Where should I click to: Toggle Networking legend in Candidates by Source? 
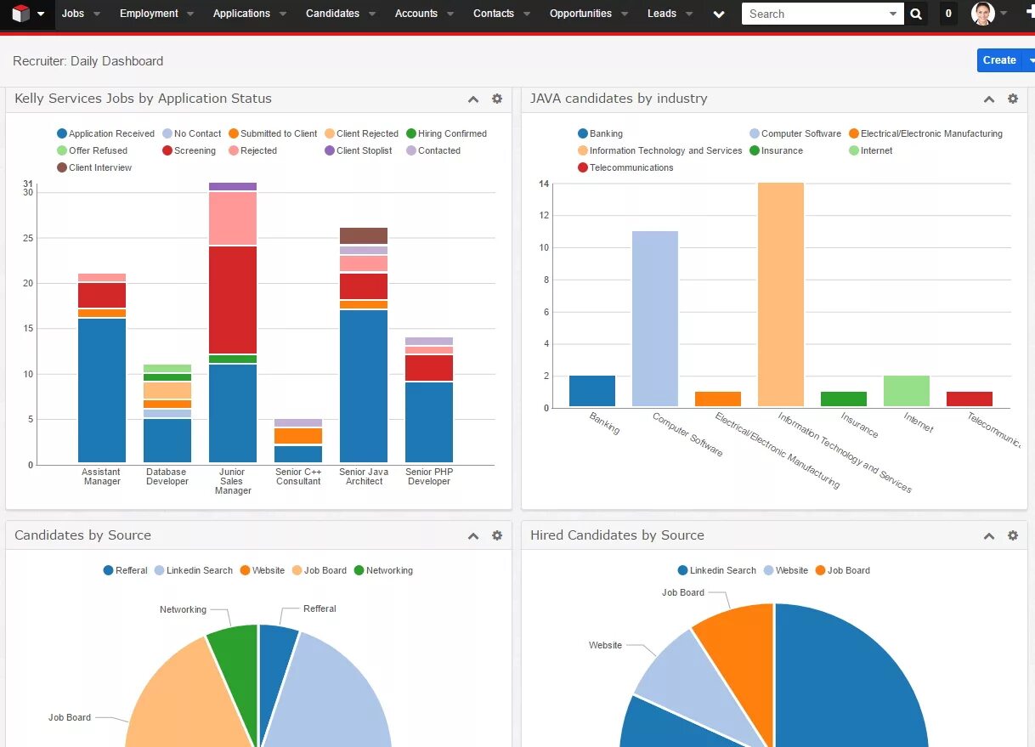pyautogui.click(x=383, y=570)
